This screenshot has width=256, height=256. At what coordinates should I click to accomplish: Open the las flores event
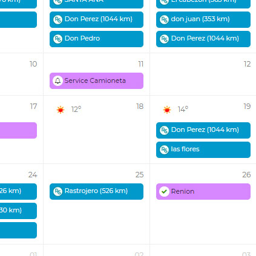(x=203, y=149)
